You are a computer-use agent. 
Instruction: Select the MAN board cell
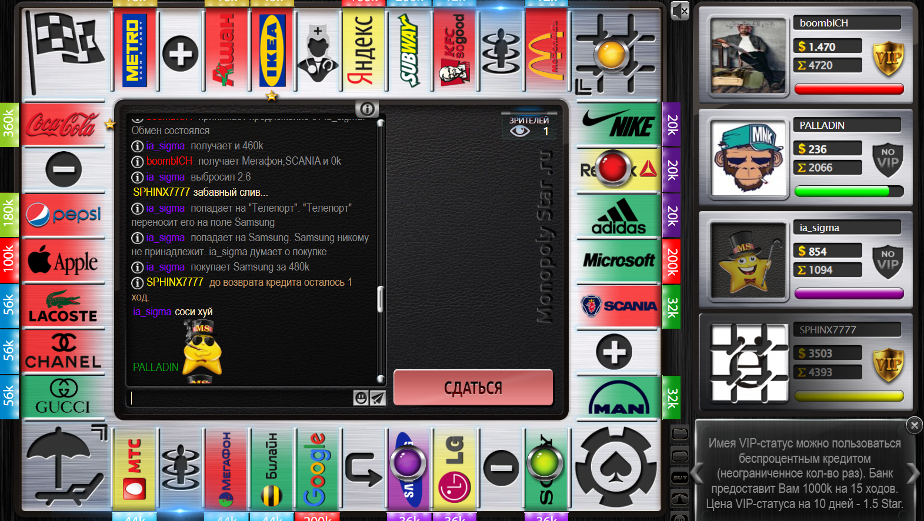(619, 398)
